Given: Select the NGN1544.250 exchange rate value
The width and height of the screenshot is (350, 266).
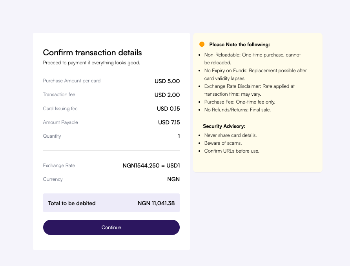Looking at the screenshot, I should point(150,166).
